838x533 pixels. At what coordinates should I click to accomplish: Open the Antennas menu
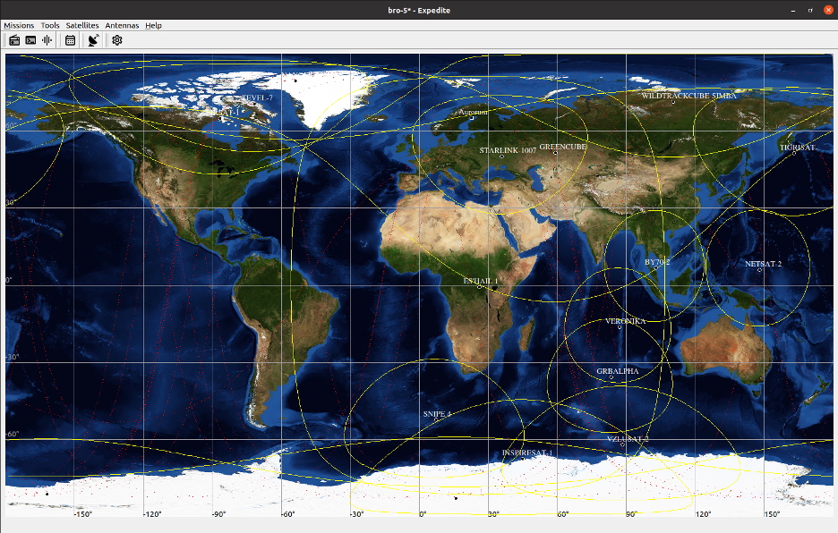[x=122, y=25]
